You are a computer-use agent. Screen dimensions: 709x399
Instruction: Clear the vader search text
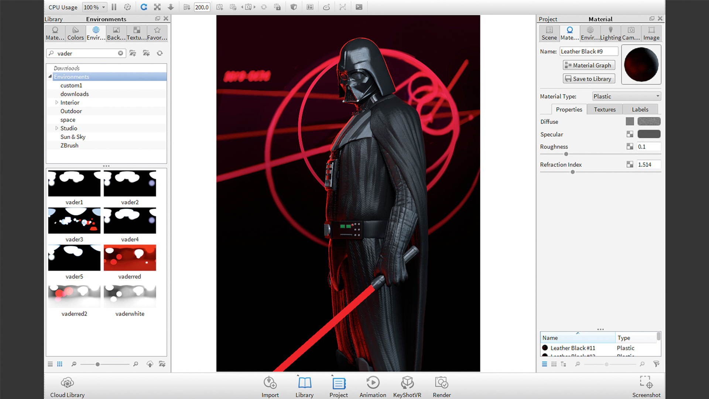tap(120, 53)
